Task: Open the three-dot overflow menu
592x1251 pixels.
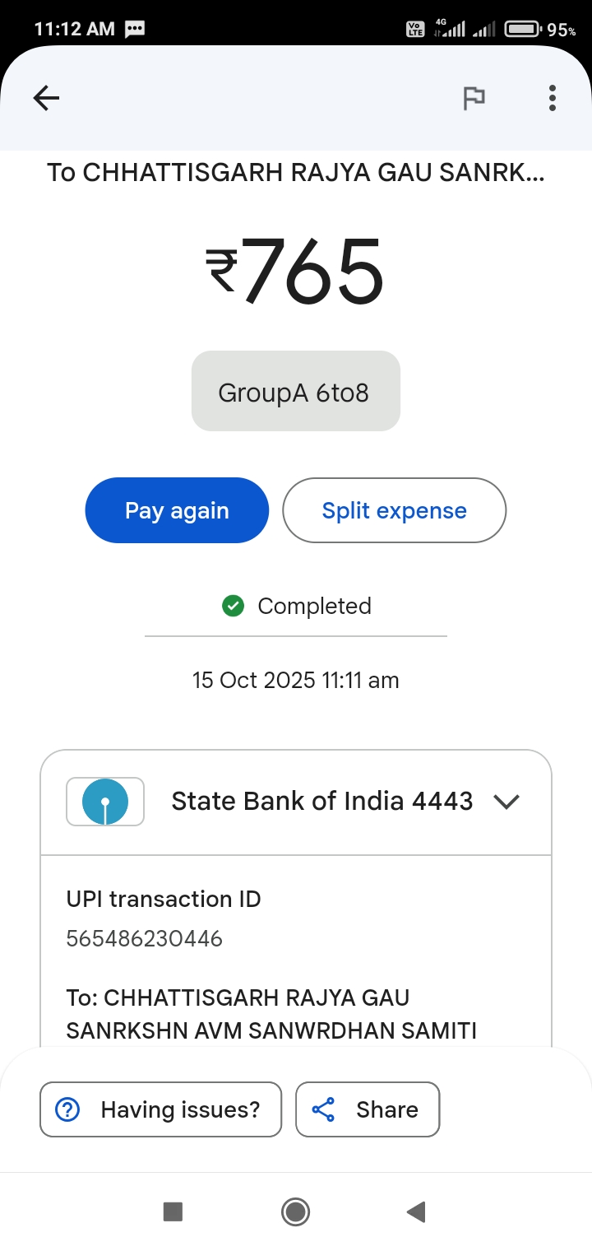Action: (x=552, y=99)
